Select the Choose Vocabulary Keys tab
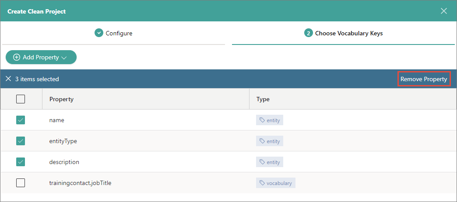The height and width of the screenshot is (202, 457). click(344, 33)
